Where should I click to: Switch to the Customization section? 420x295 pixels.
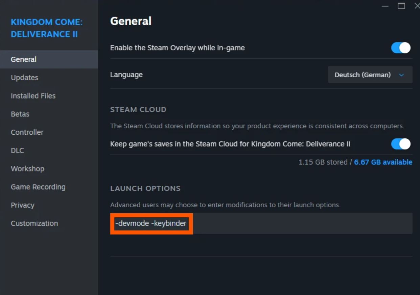(34, 223)
